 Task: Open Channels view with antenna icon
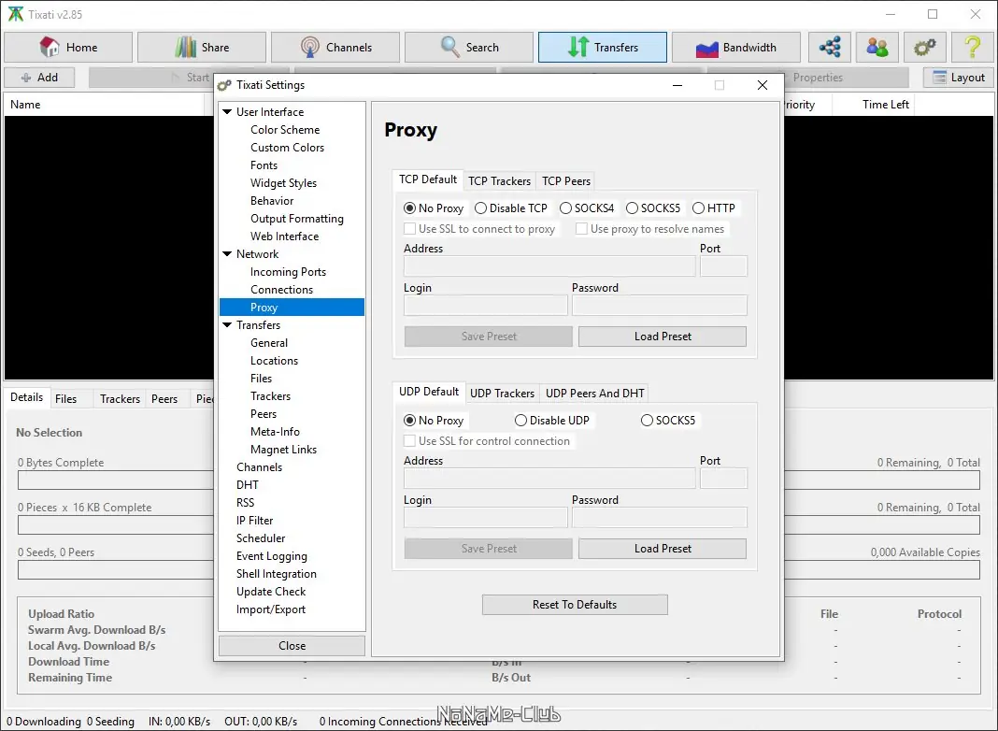[x=335, y=47]
